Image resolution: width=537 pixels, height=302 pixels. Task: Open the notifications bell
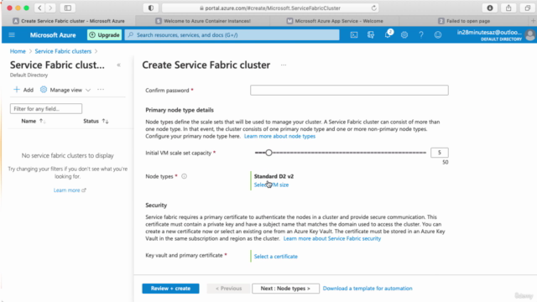pos(388,34)
